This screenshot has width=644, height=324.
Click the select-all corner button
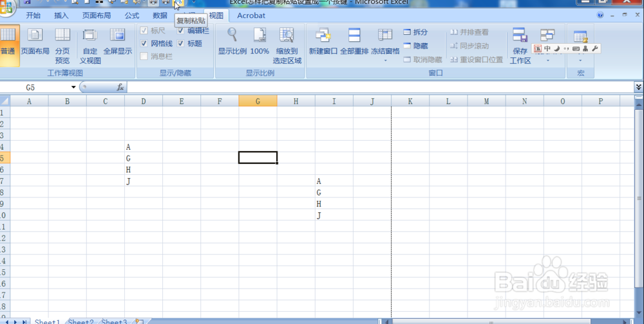tap(5, 102)
